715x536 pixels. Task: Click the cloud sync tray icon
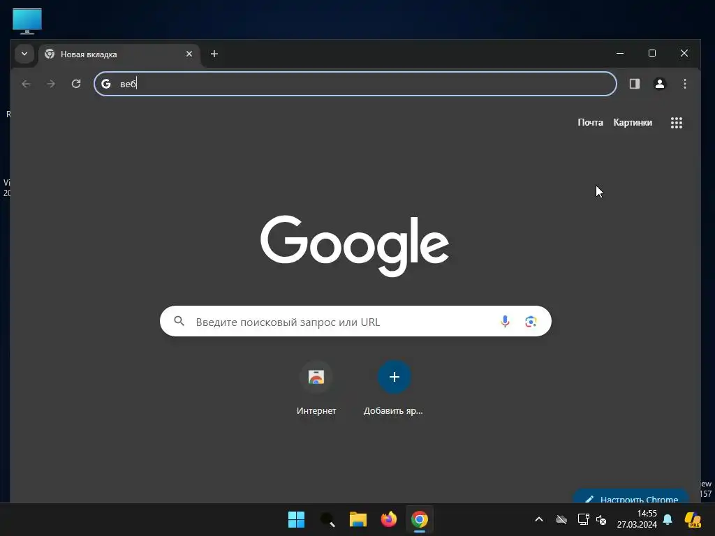[x=561, y=519]
